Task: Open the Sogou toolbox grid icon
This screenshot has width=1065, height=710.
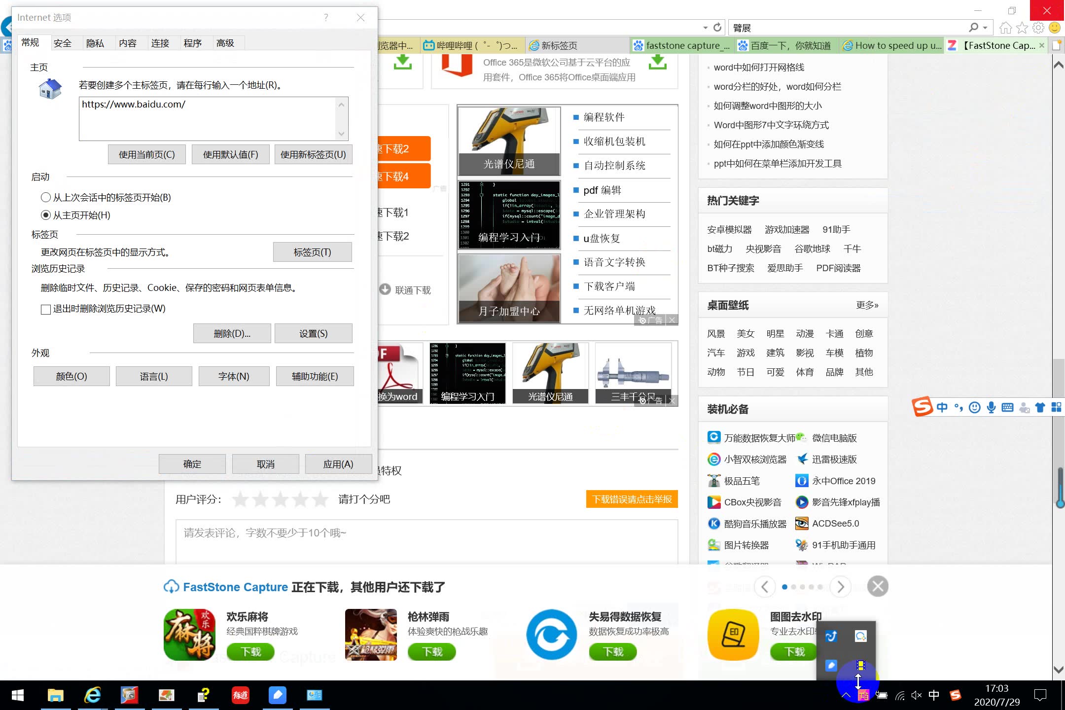Action: coord(1057,407)
